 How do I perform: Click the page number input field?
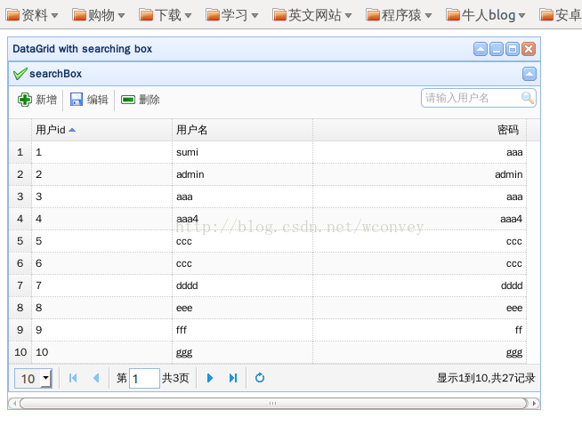click(144, 378)
